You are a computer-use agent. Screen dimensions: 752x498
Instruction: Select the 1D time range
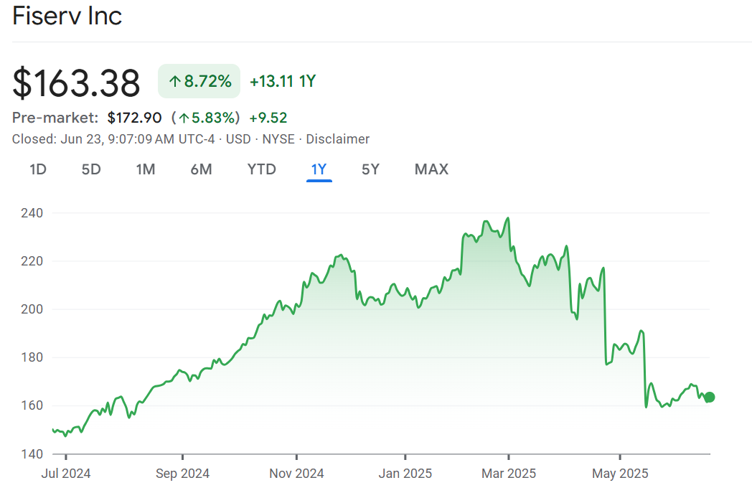tap(38, 169)
